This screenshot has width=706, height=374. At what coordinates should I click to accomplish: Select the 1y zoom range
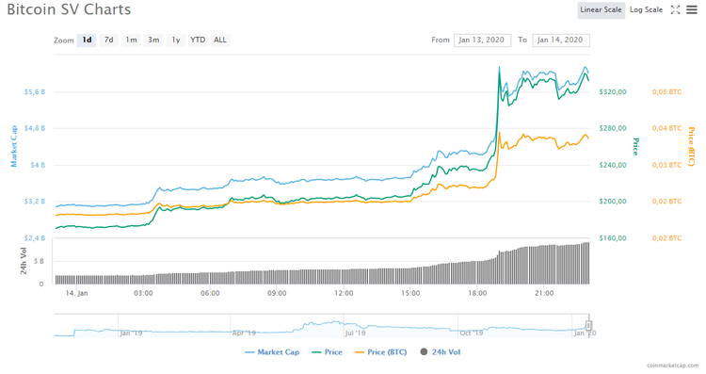[176, 41]
